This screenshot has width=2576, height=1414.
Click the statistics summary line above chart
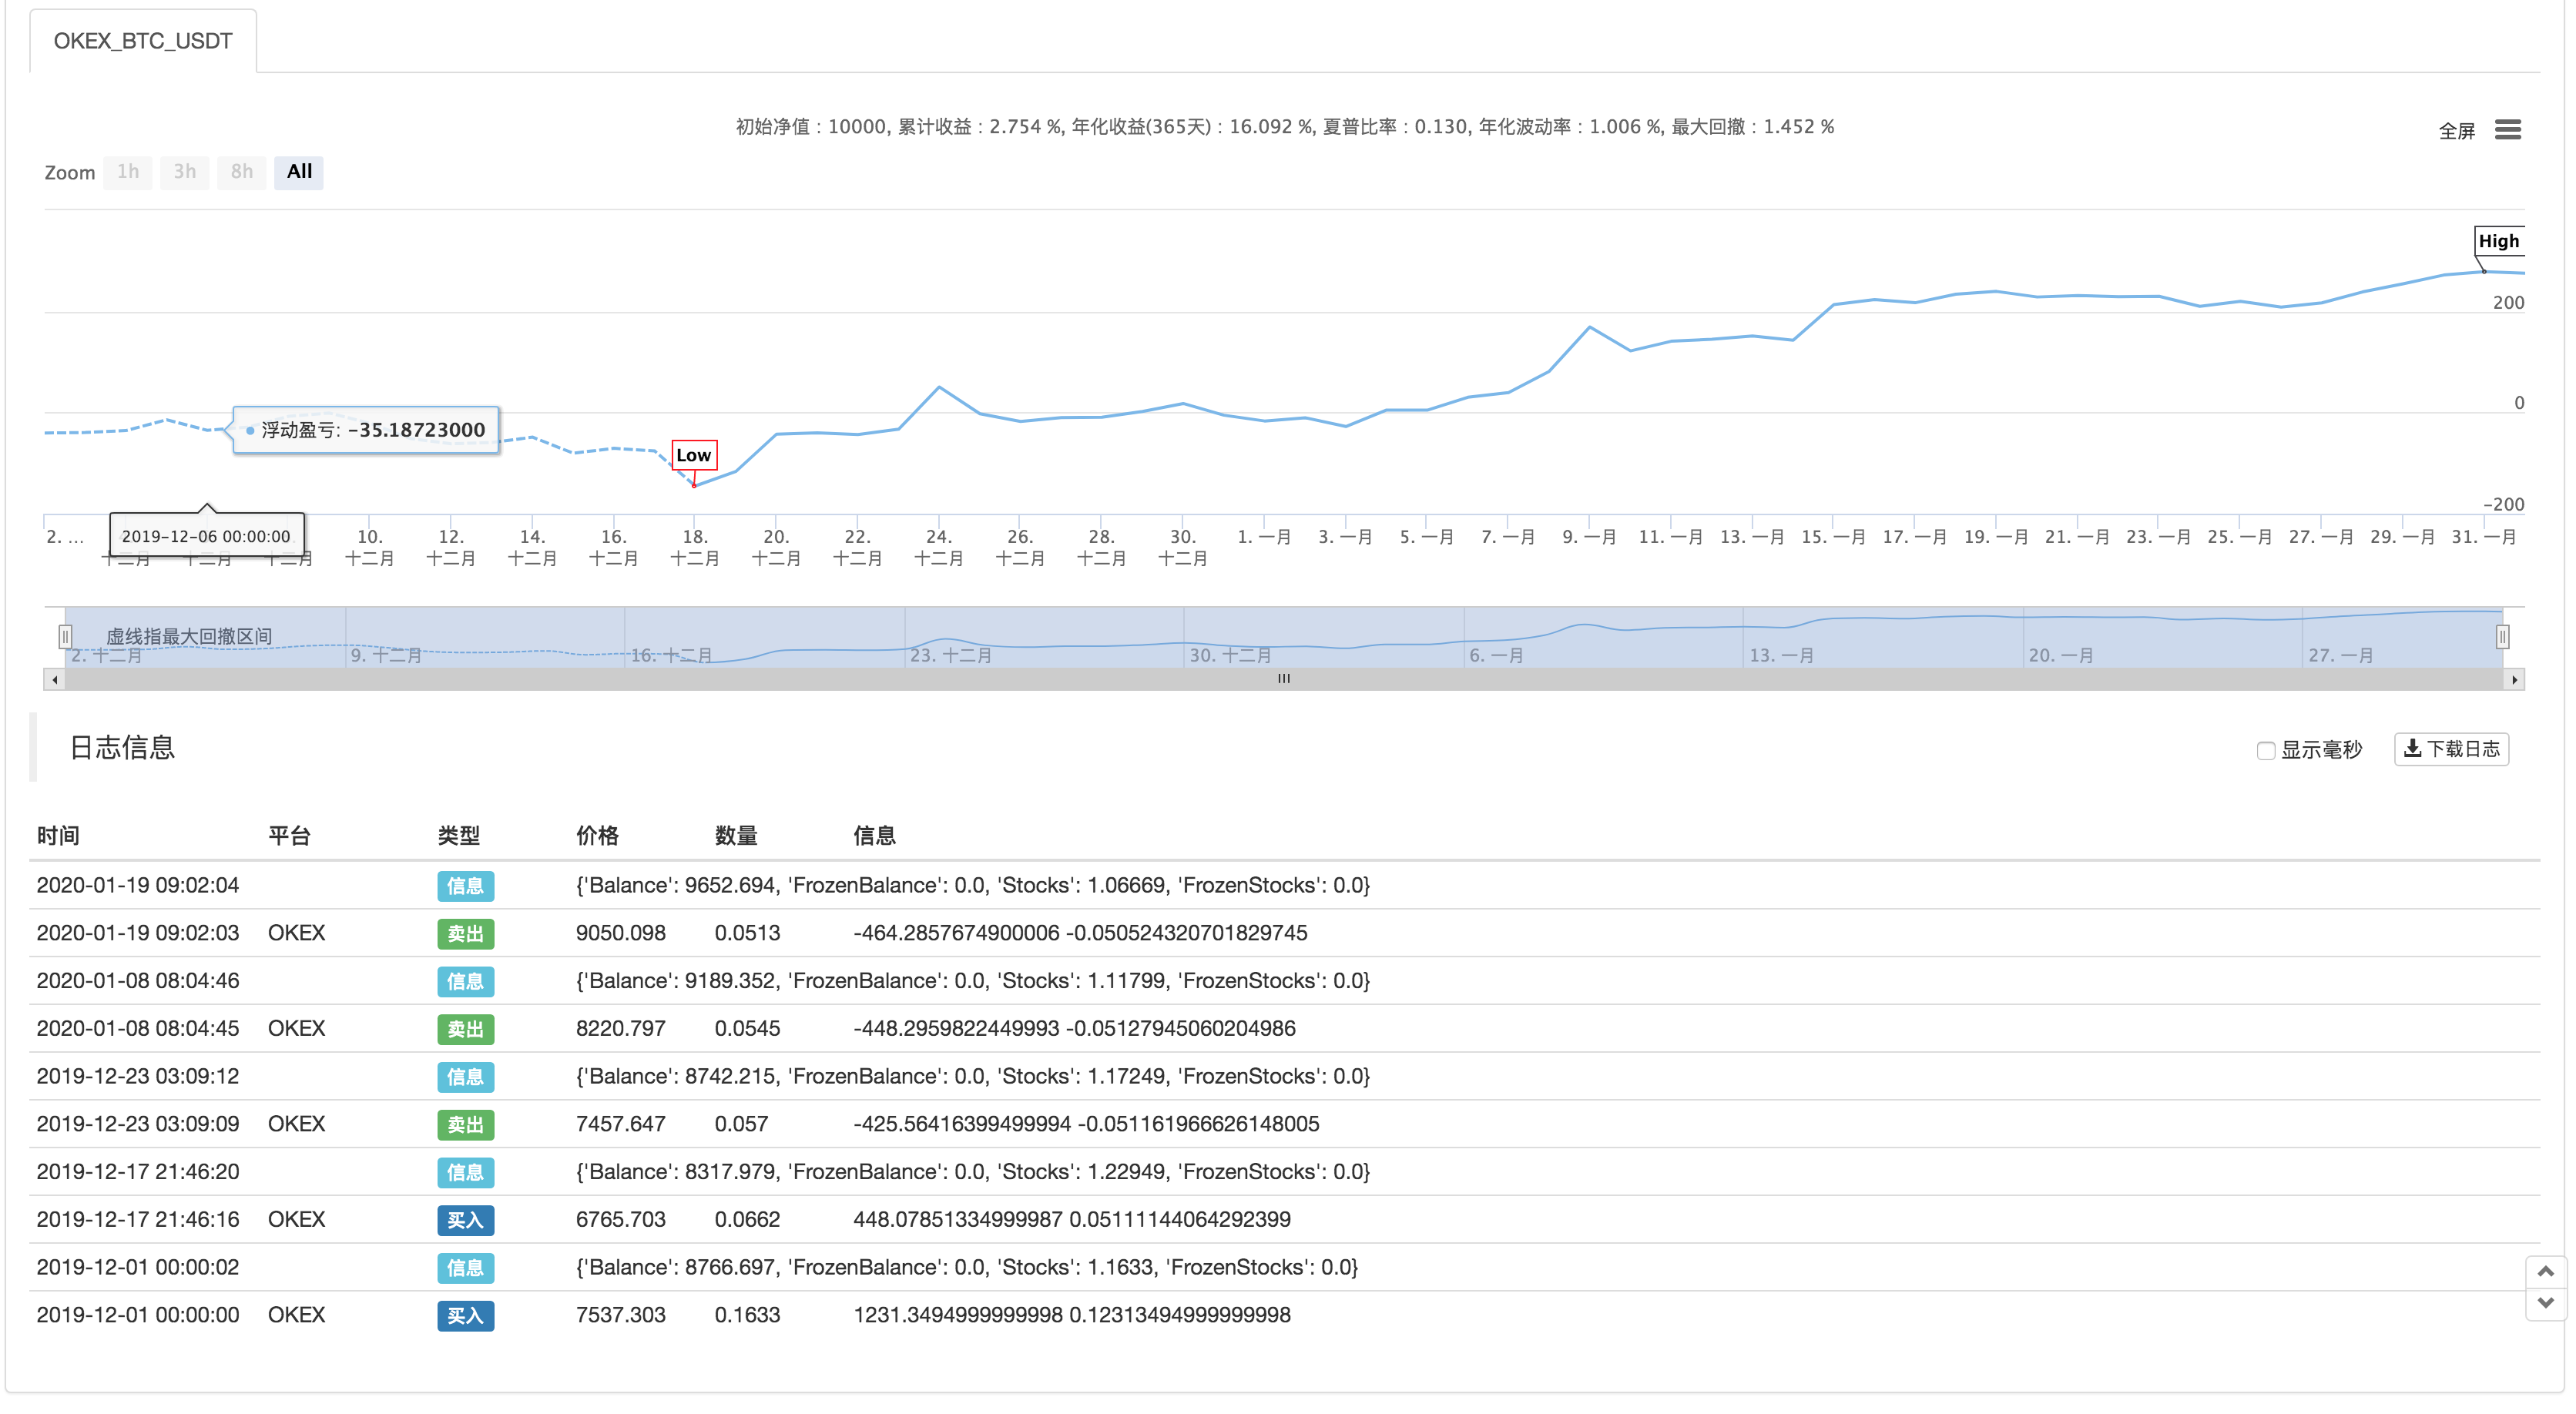tap(1285, 127)
